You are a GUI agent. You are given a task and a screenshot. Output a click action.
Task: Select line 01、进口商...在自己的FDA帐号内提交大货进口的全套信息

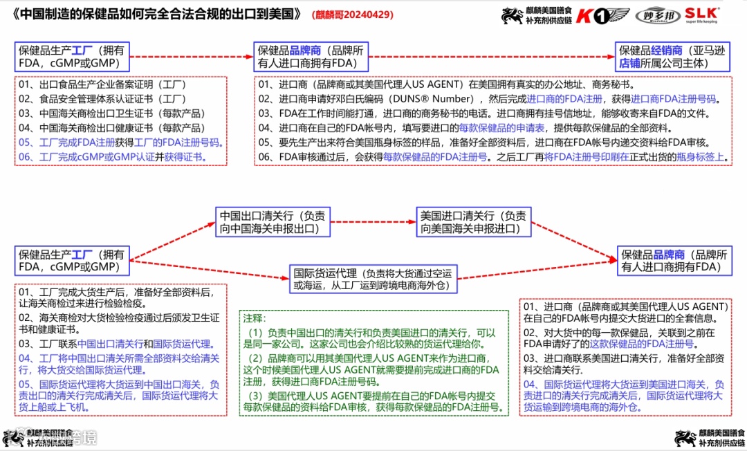[x=625, y=312]
